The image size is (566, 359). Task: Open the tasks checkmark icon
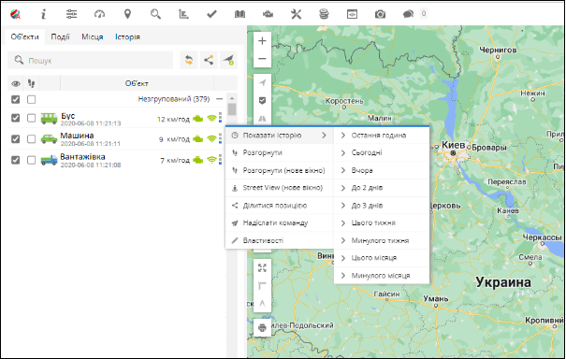coord(211,14)
